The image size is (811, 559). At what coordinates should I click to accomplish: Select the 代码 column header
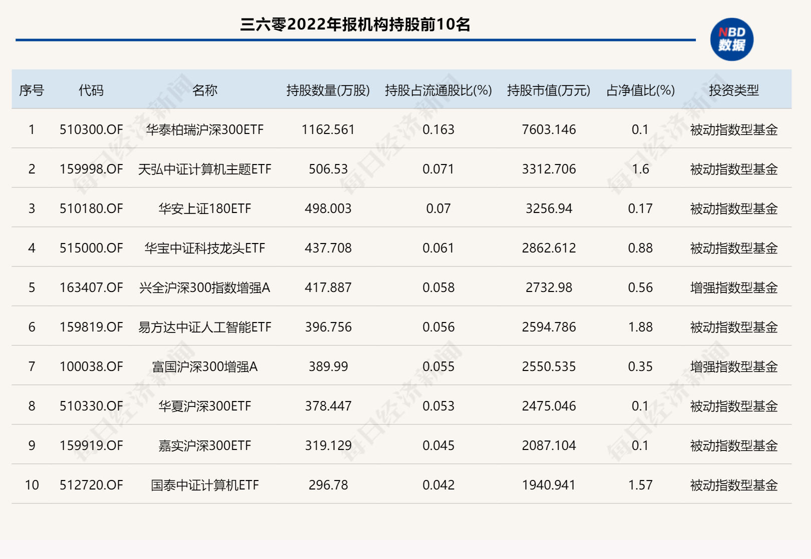click(91, 90)
